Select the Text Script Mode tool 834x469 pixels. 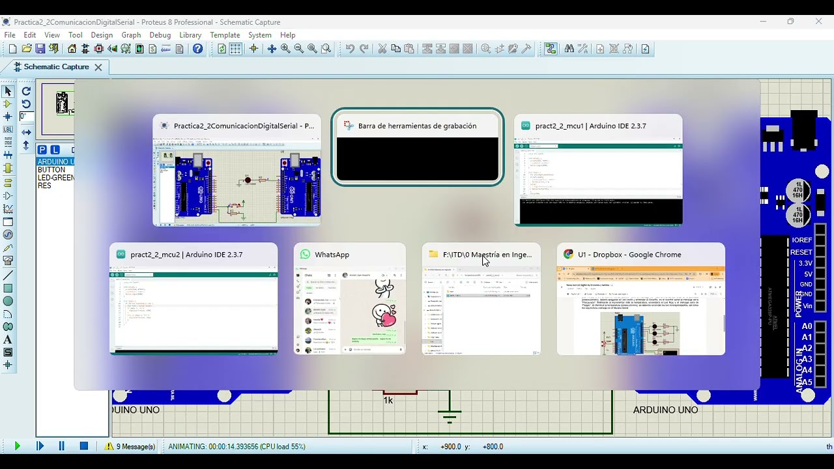pos(8,143)
